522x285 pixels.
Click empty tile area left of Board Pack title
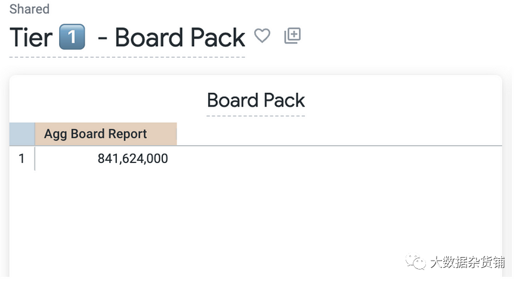(x=107, y=100)
